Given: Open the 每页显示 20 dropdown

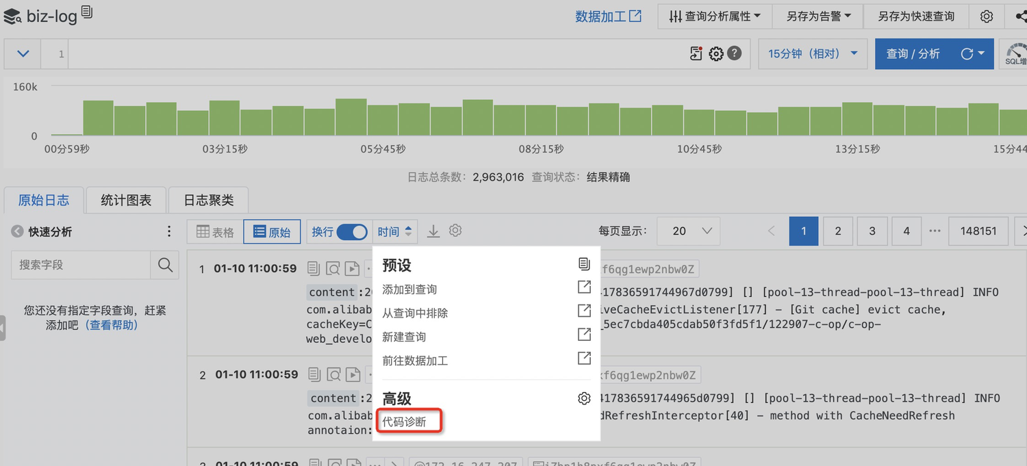Looking at the screenshot, I should [688, 231].
